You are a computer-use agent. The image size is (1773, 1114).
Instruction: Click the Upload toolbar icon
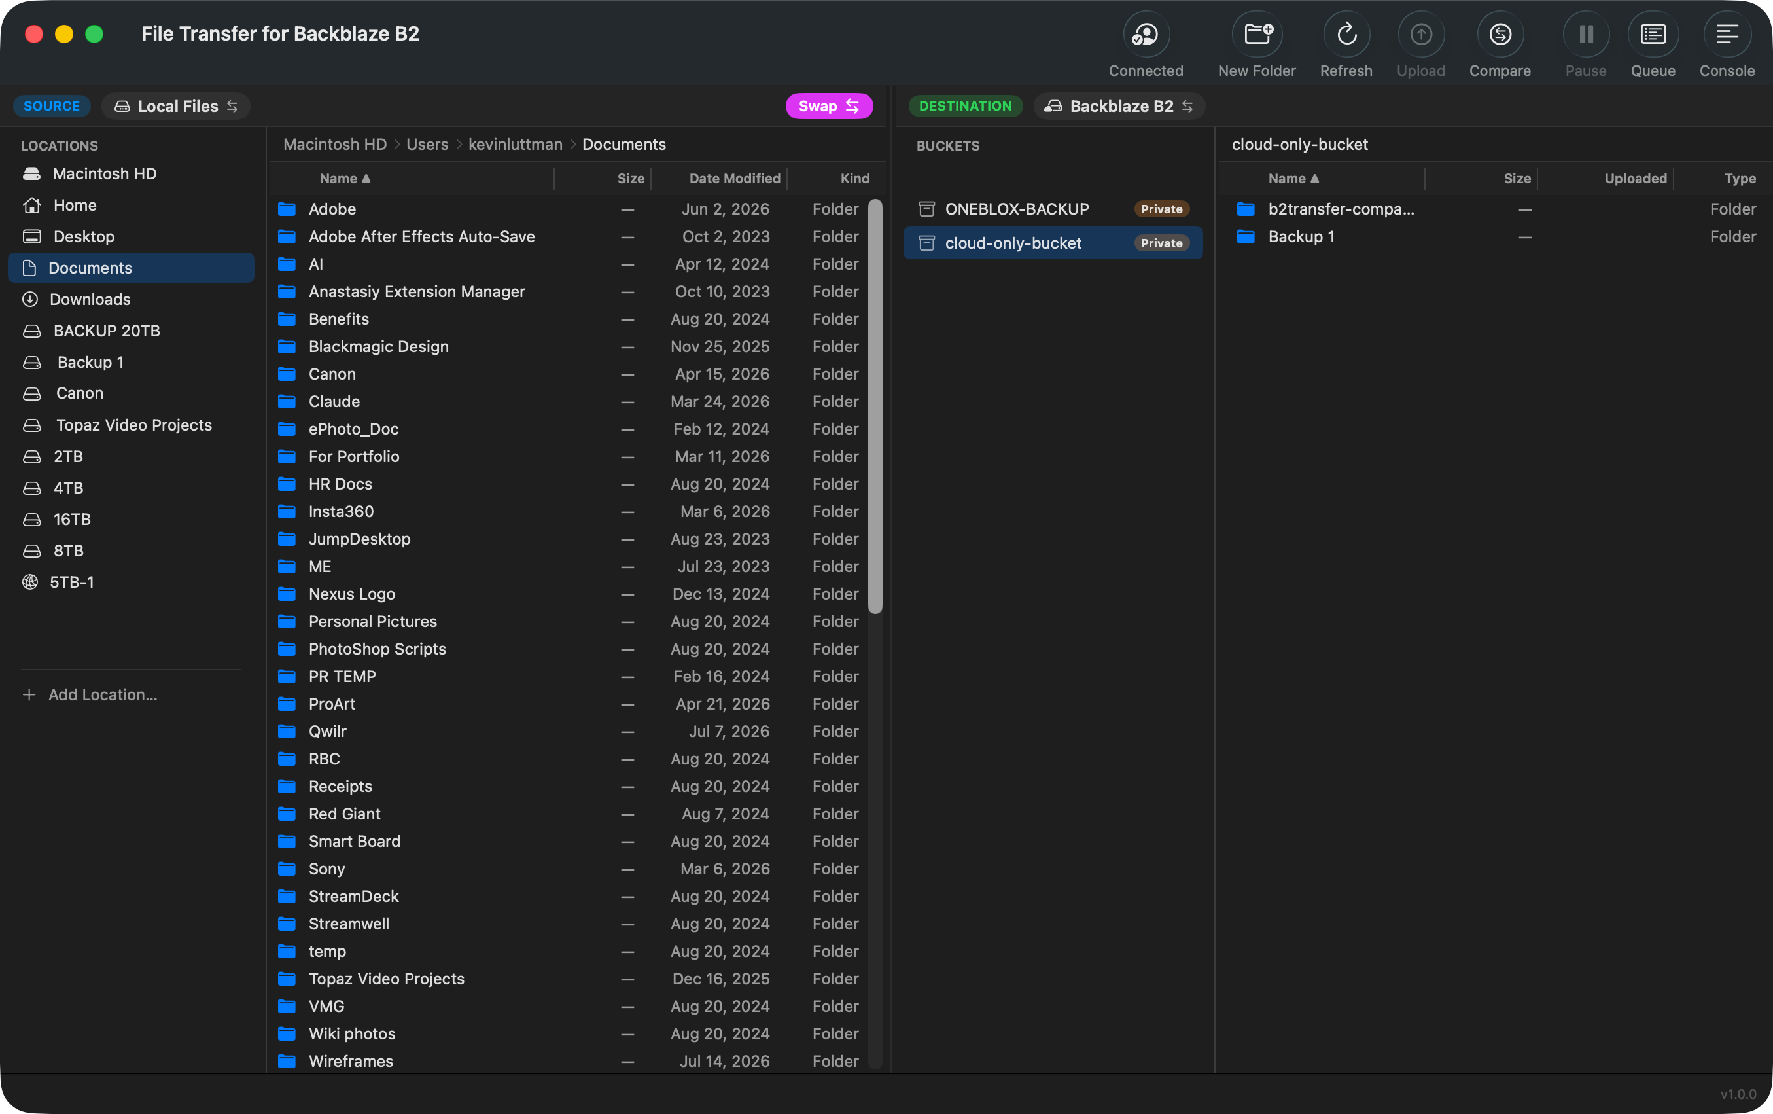click(1420, 34)
